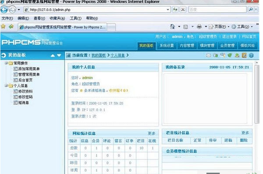Open the 帮助(H) menu
This screenshot has width=263, height=174.
(x=92, y=18)
